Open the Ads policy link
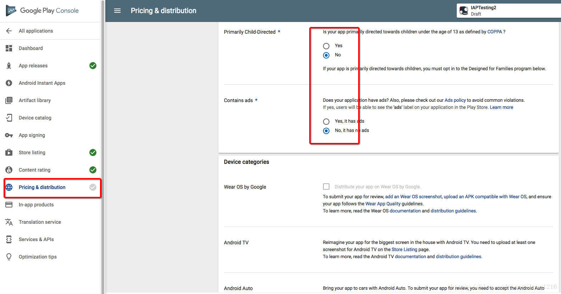Image resolution: width=561 pixels, height=294 pixels. (x=455, y=100)
